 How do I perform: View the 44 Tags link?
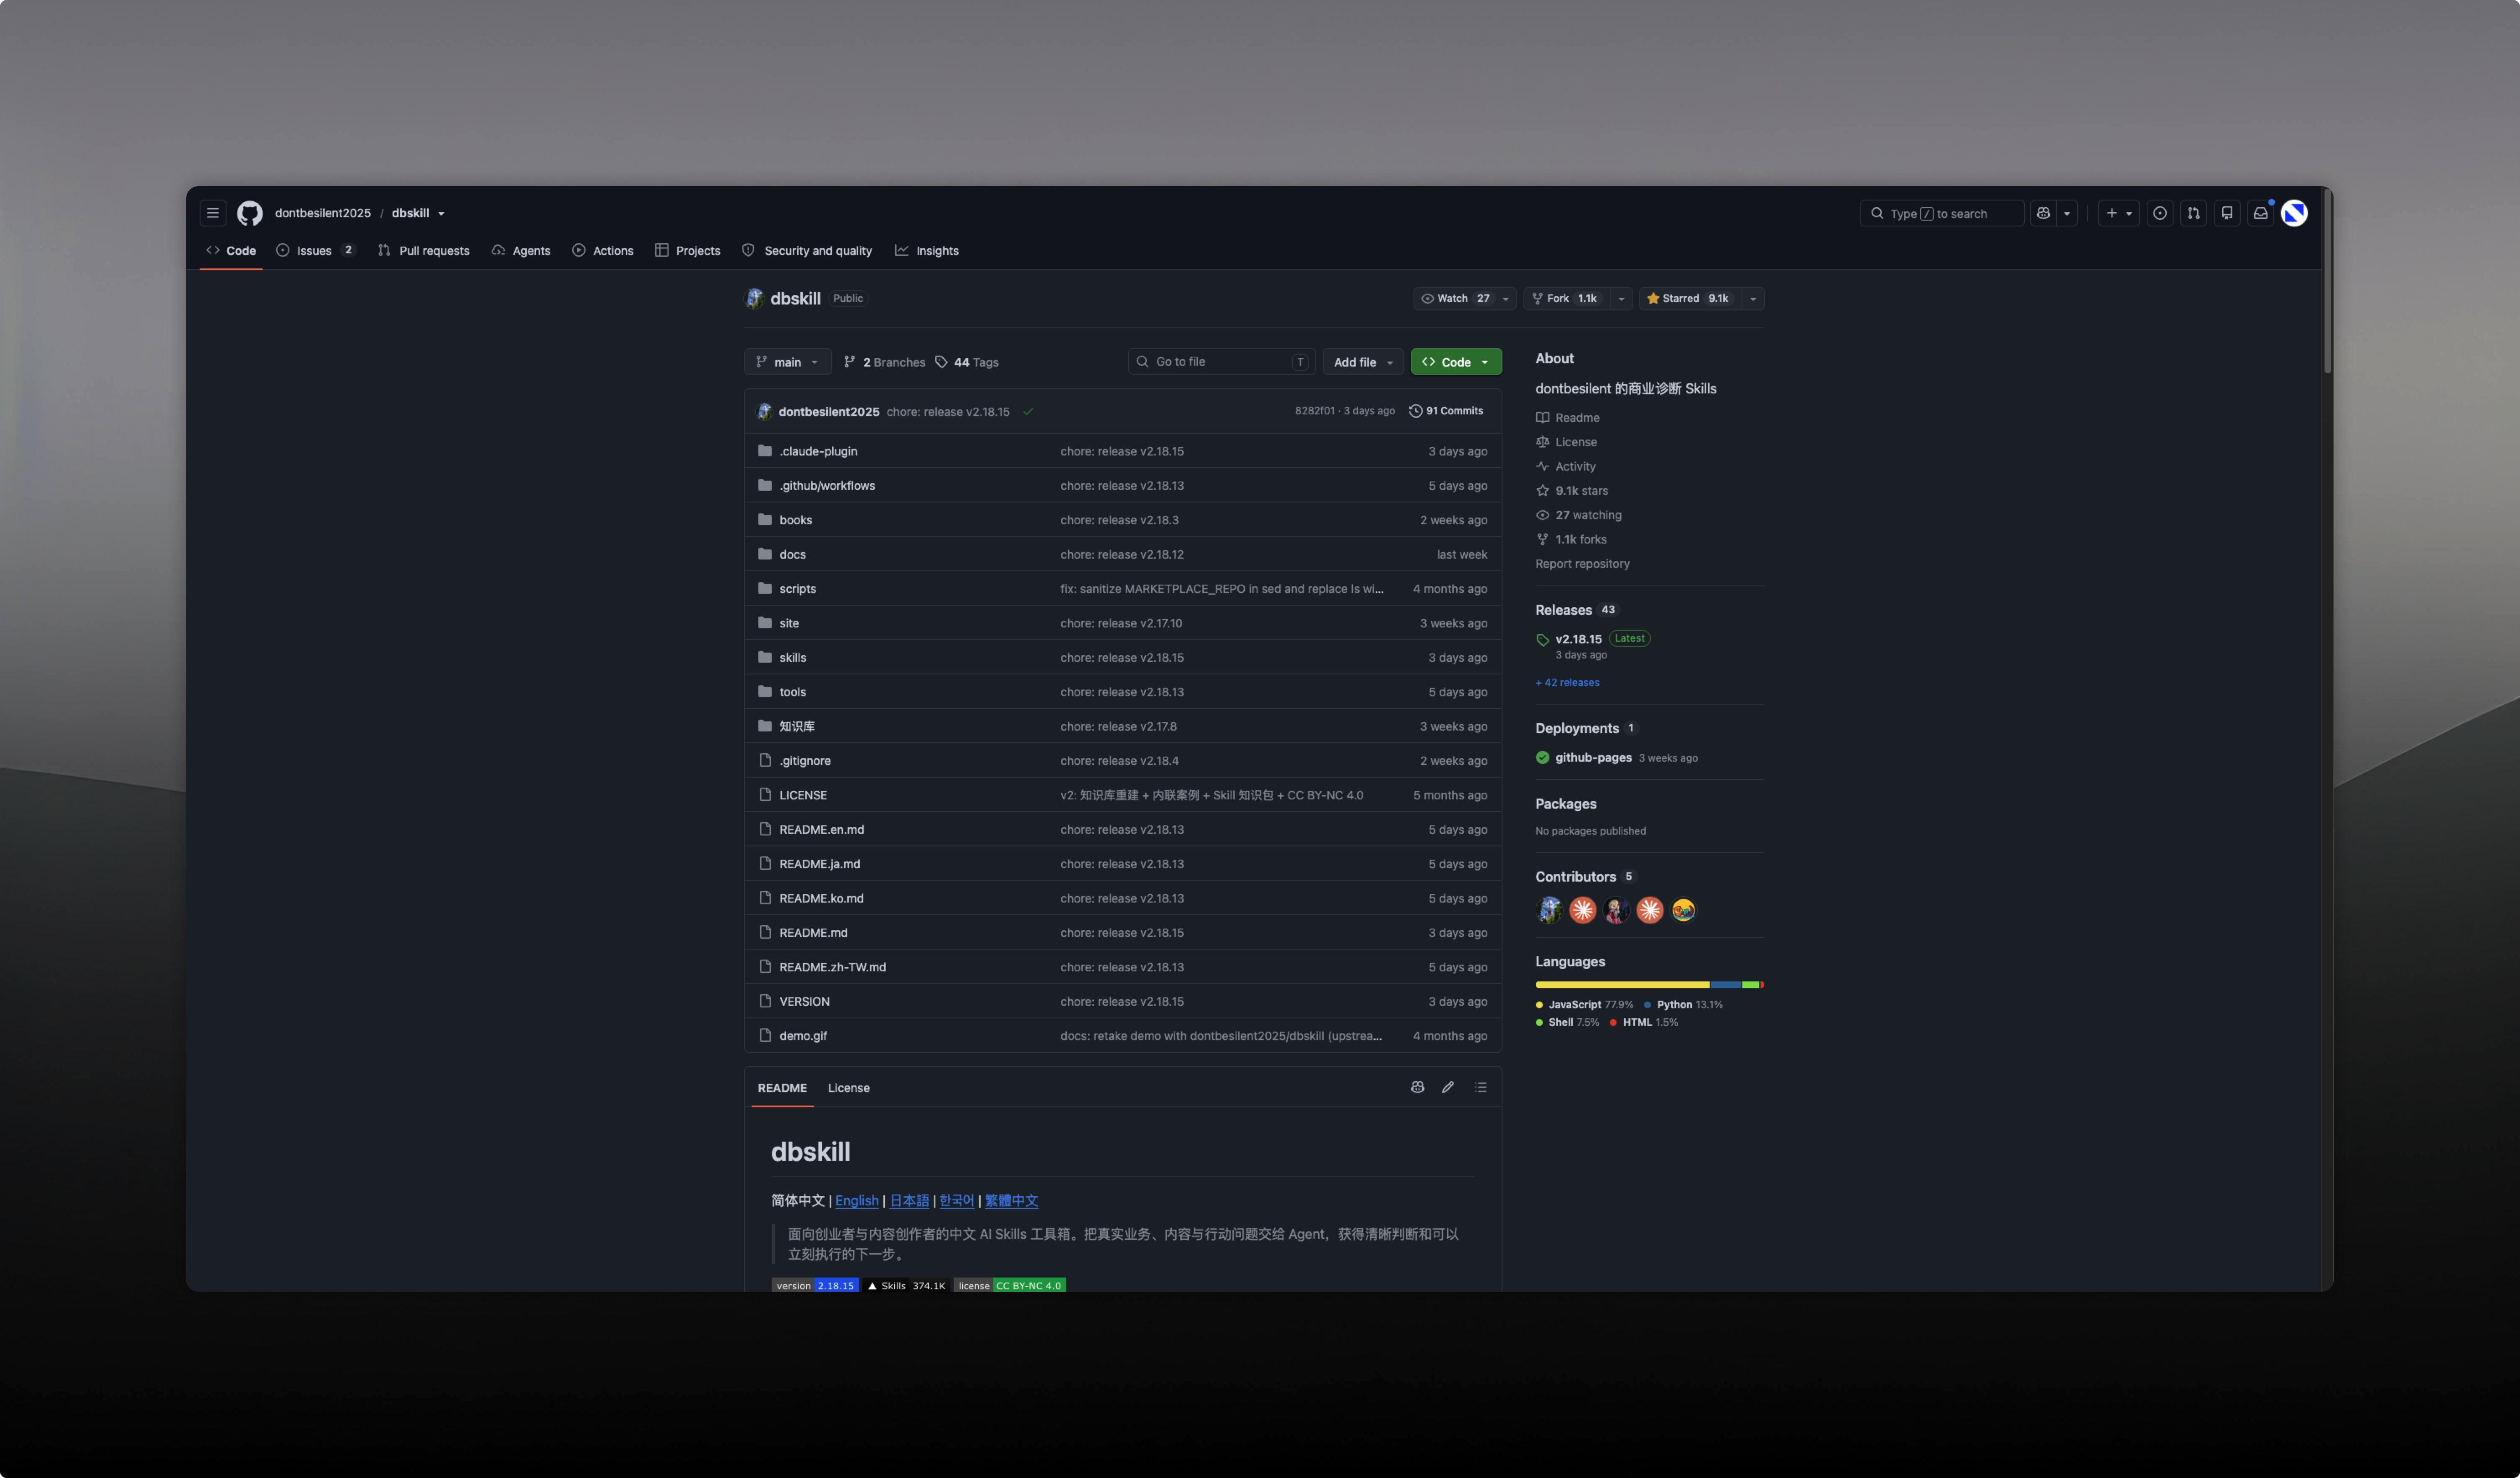coord(966,362)
